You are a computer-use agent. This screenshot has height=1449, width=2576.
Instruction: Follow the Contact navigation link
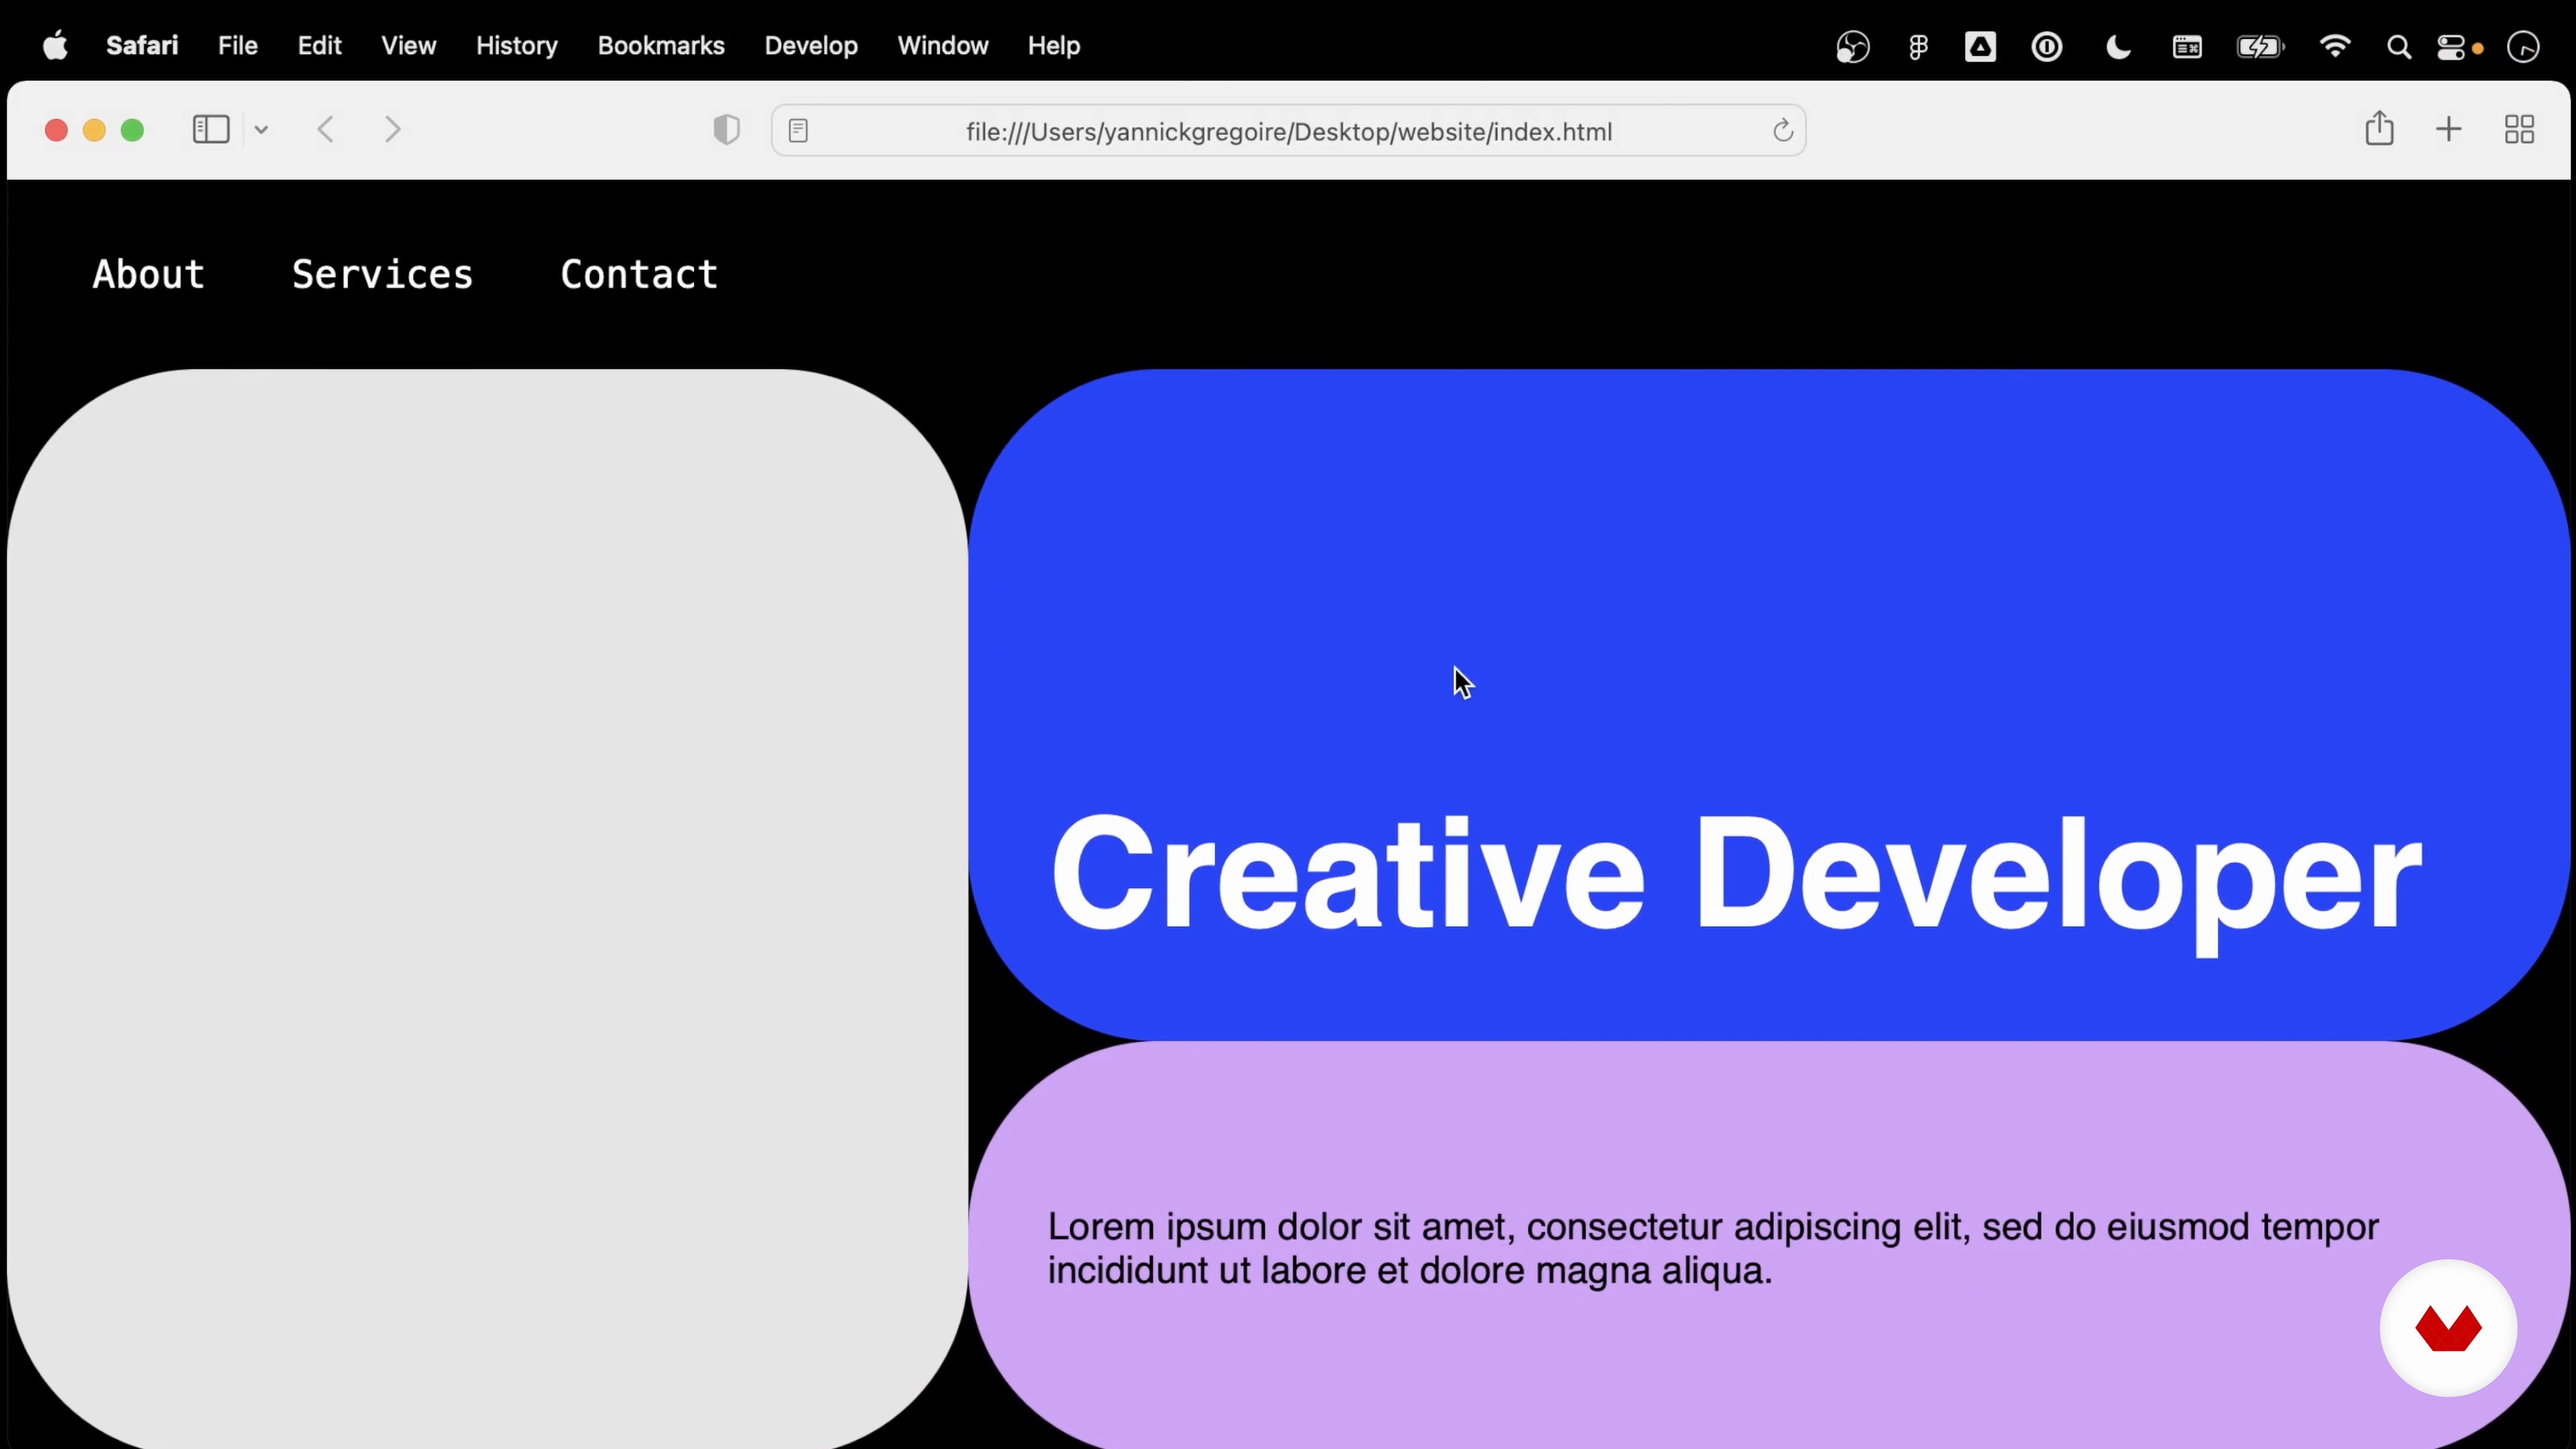(639, 275)
